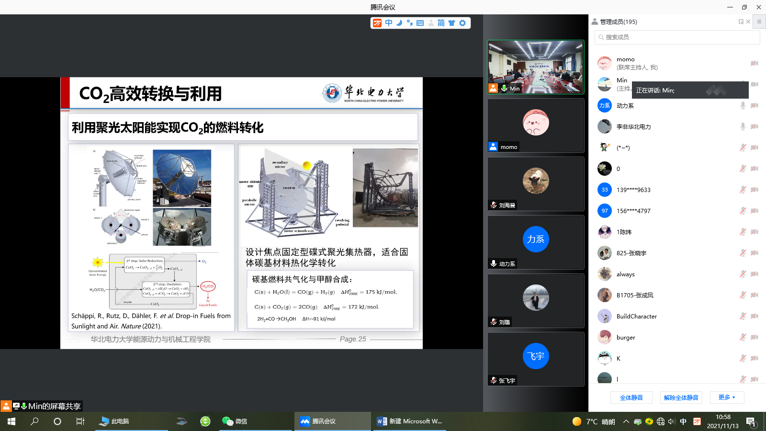Toggle Chinese/English input with the 中 button
The image size is (766, 431).
388,23
